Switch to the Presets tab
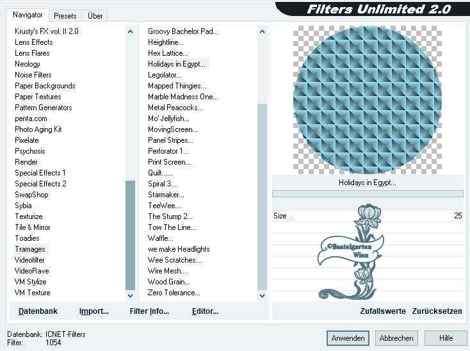The image size is (470, 351). pyautogui.click(x=65, y=16)
